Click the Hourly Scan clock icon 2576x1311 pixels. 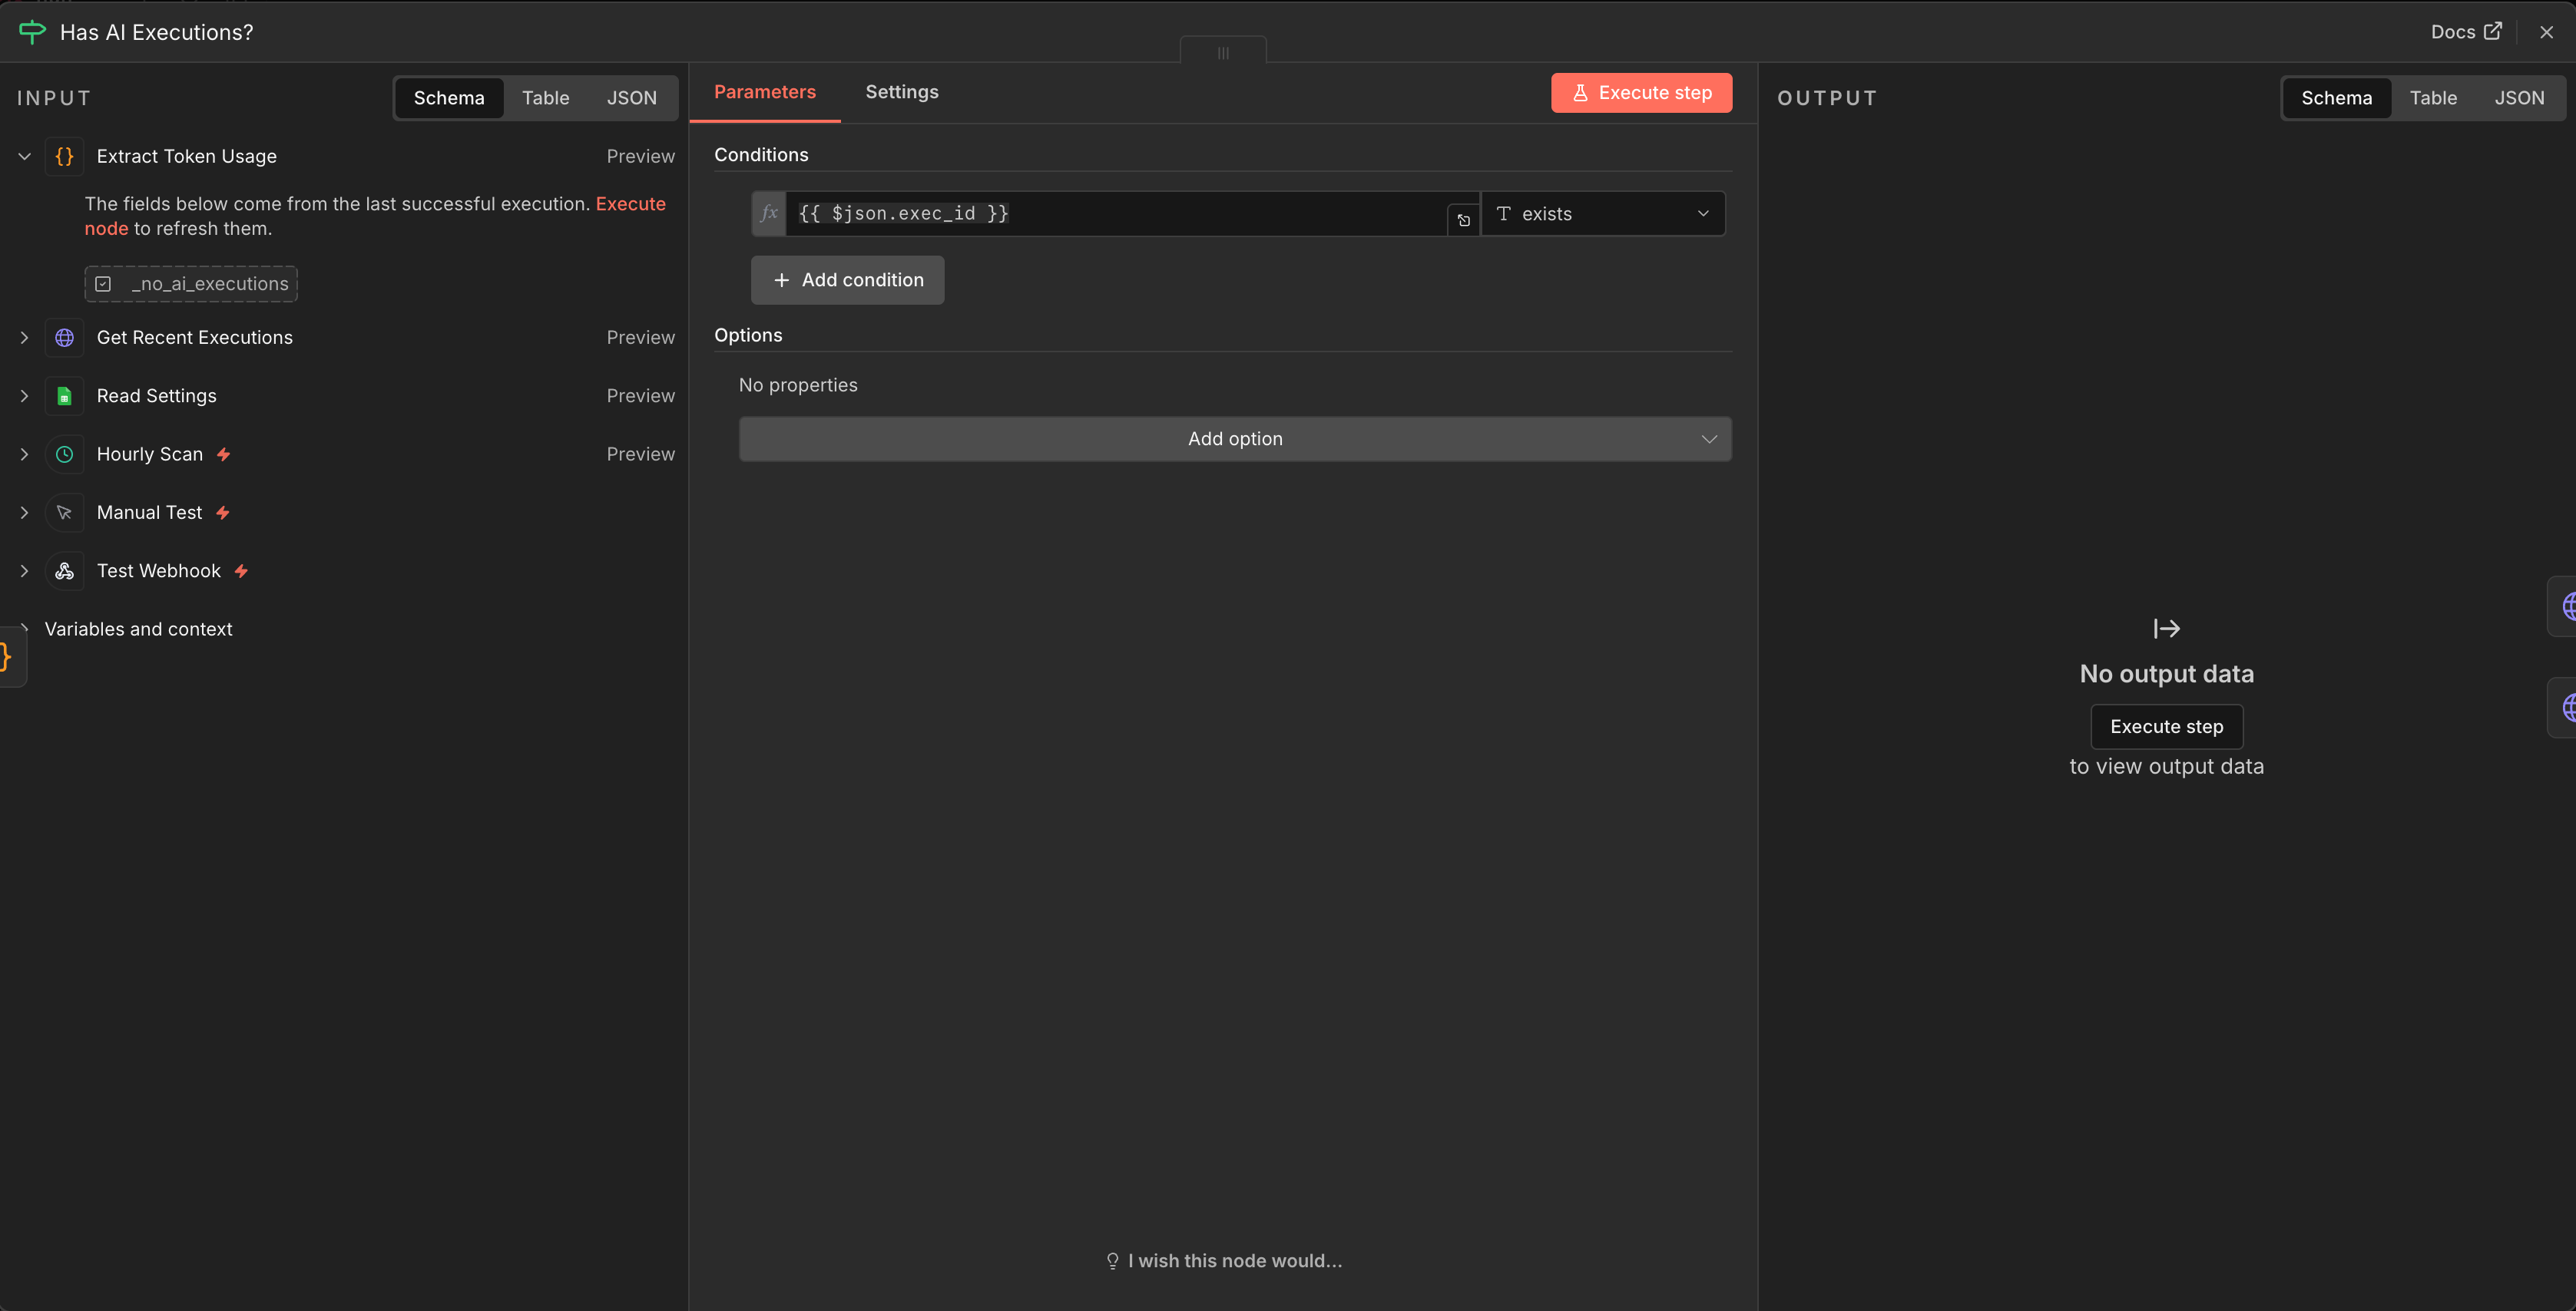[64, 454]
